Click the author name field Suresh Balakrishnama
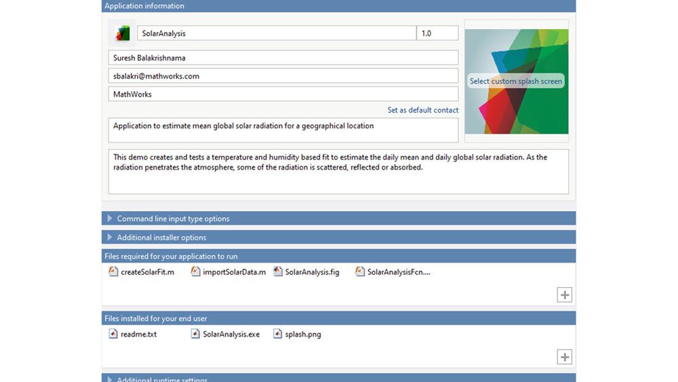This screenshot has height=382, width=678. click(283, 58)
